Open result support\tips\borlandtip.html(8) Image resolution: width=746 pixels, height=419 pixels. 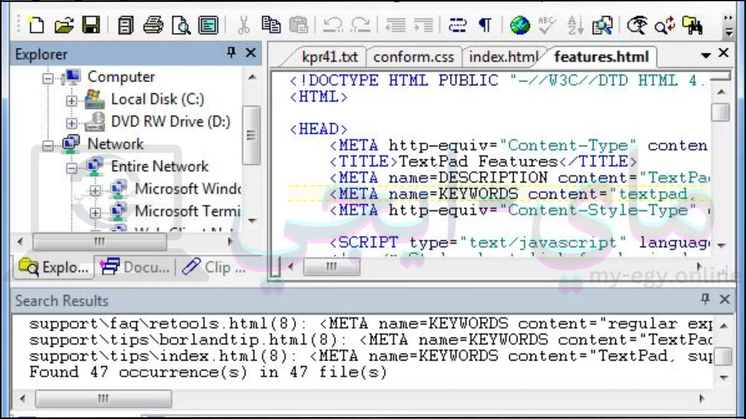(371, 340)
